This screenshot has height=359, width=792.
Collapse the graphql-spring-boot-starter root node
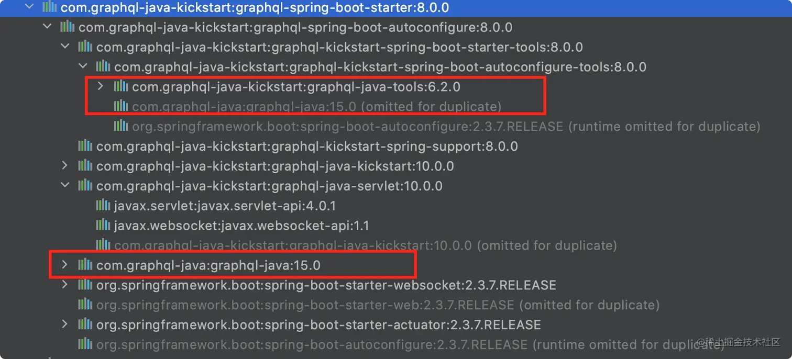click(x=30, y=8)
